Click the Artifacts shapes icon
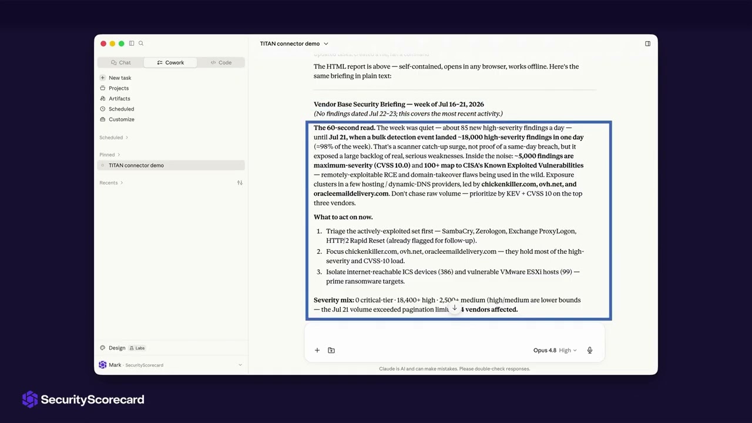 103,99
